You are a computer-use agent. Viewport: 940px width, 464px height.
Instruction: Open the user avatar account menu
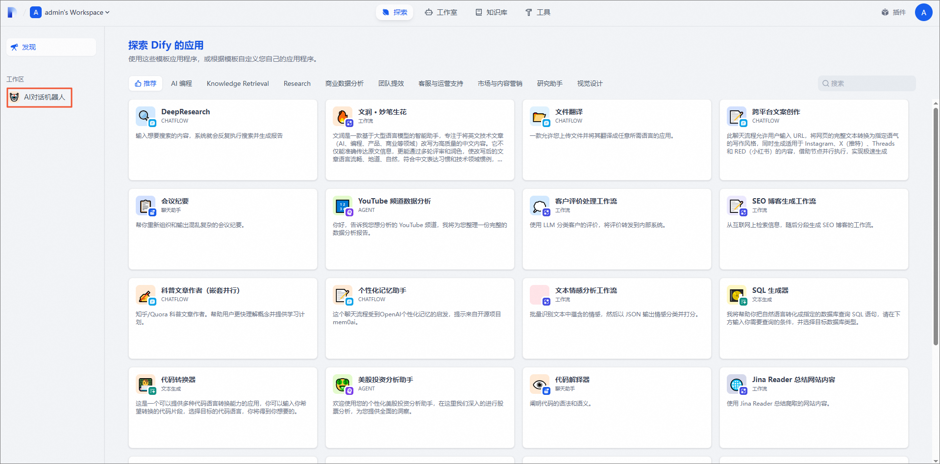tap(923, 12)
